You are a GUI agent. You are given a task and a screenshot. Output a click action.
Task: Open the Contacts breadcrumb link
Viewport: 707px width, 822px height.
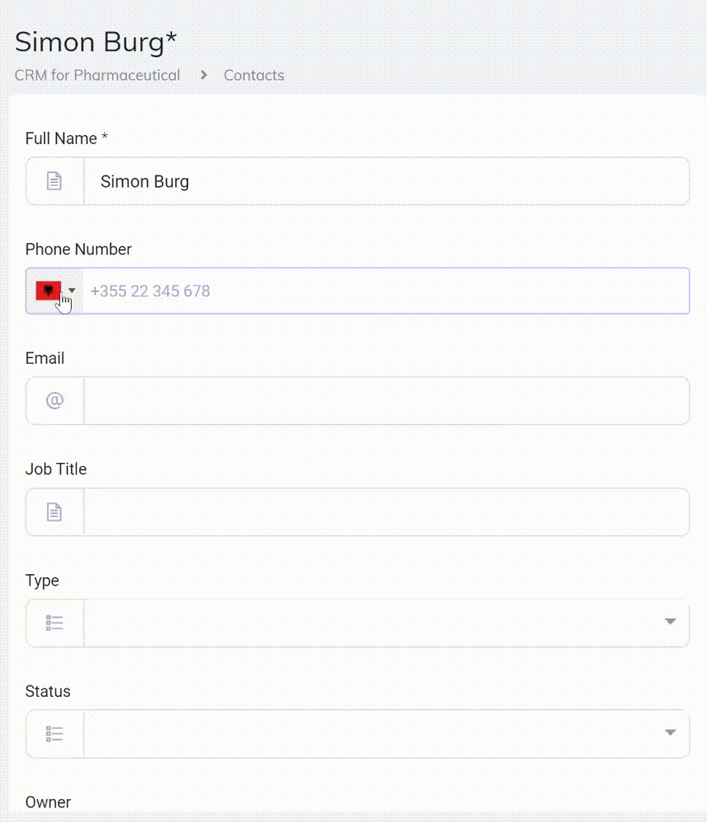(x=254, y=75)
